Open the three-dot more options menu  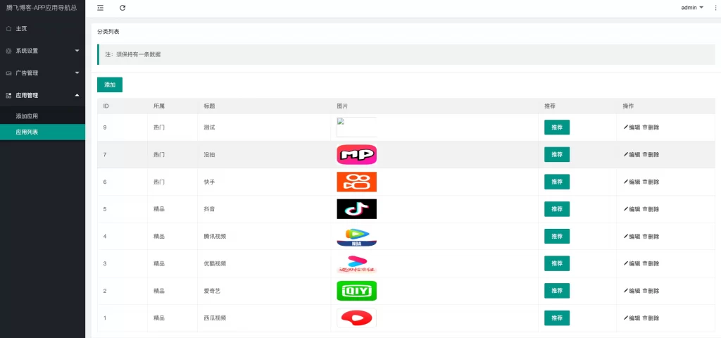[715, 8]
